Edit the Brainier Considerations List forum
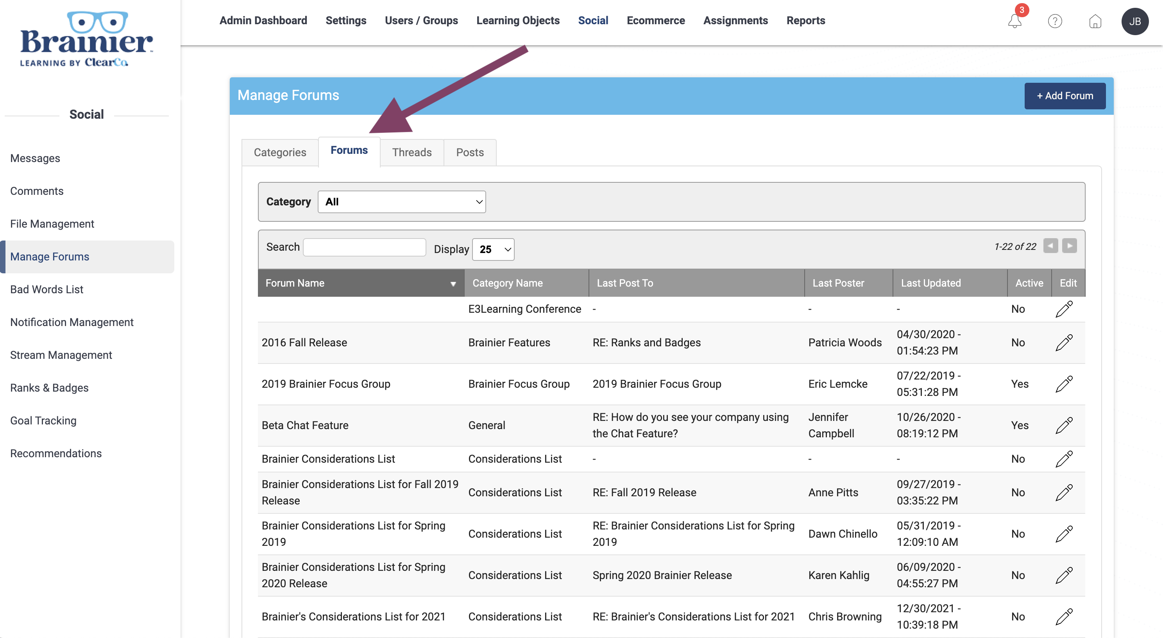The height and width of the screenshot is (638, 1163). [x=1064, y=459]
